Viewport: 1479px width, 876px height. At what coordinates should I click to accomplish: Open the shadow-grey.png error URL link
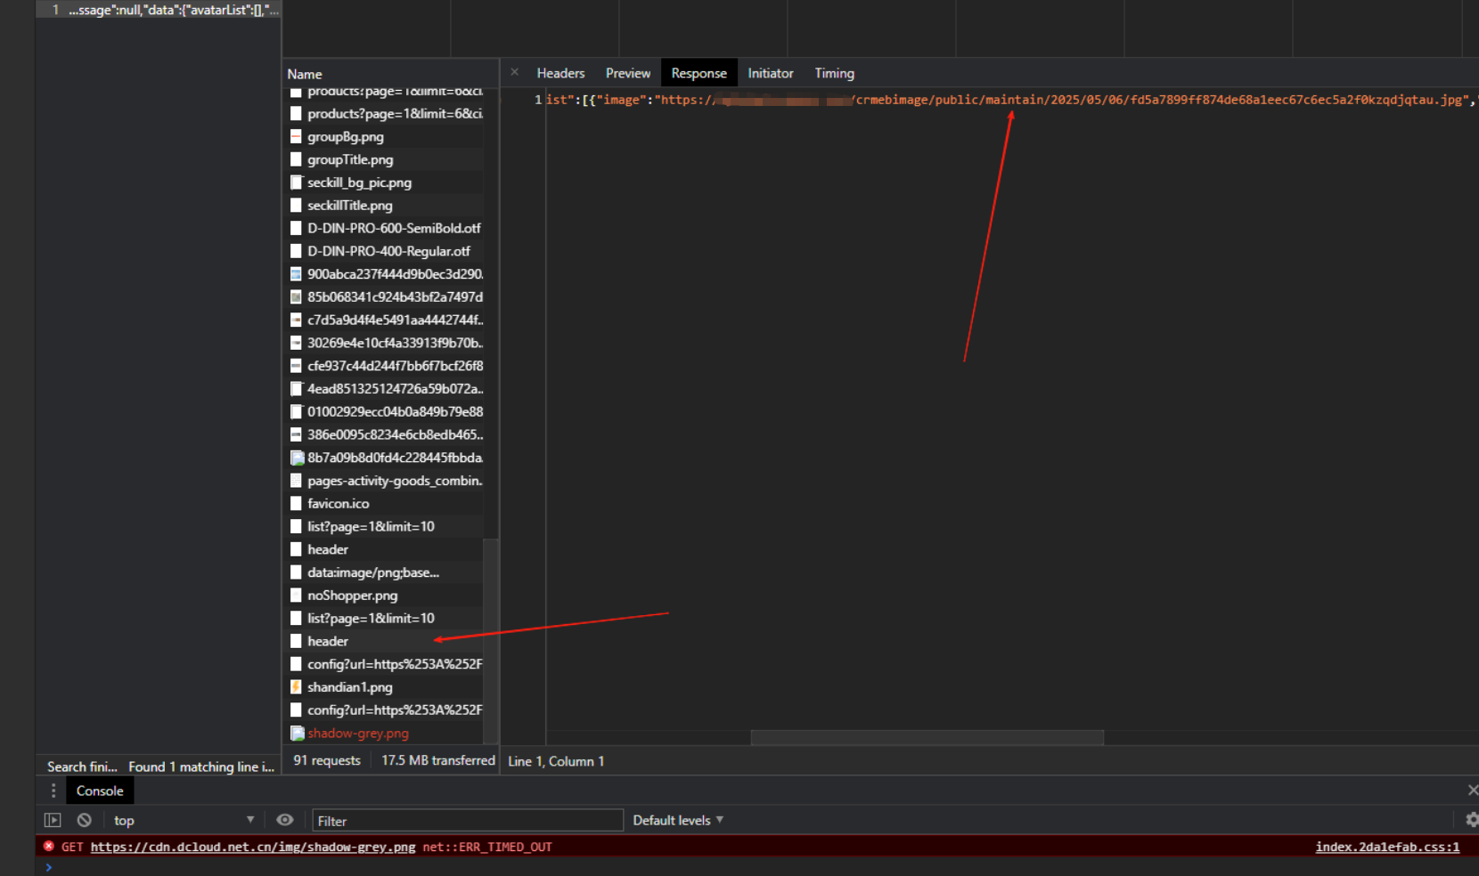tap(253, 847)
